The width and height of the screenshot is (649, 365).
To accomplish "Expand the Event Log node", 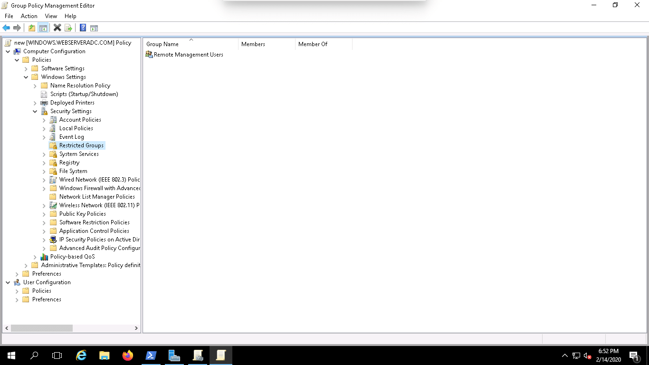I will 44,137.
